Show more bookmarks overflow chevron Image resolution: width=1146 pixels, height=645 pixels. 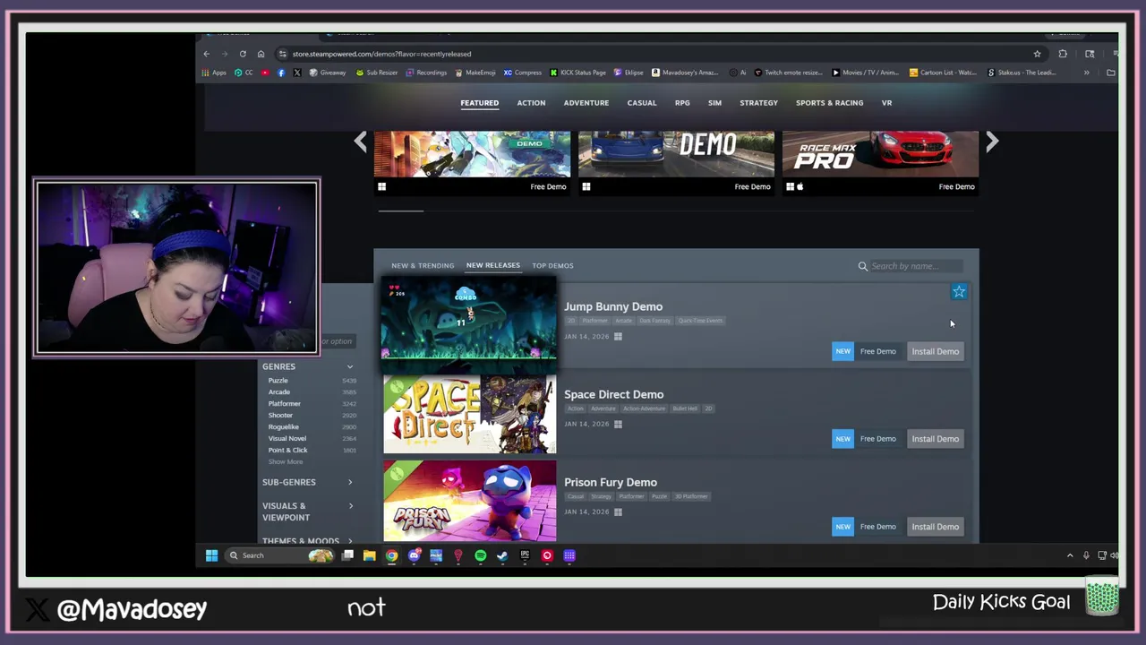coord(1086,73)
